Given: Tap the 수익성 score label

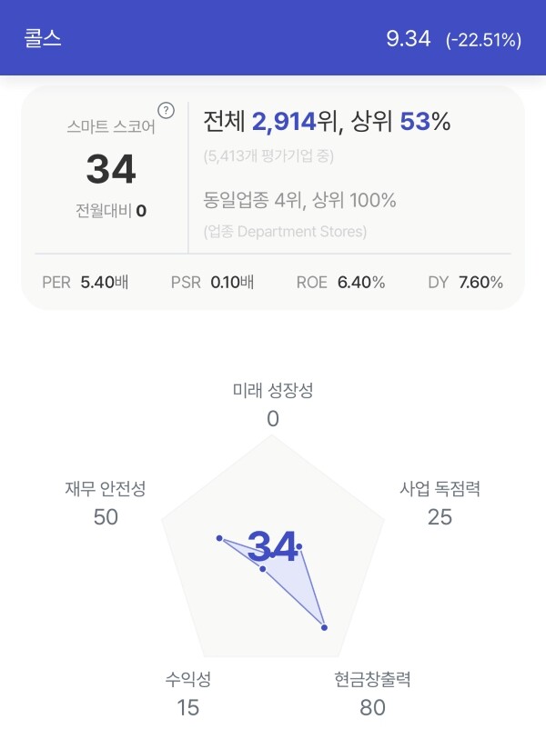Looking at the screenshot, I should click(x=187, y=679).
